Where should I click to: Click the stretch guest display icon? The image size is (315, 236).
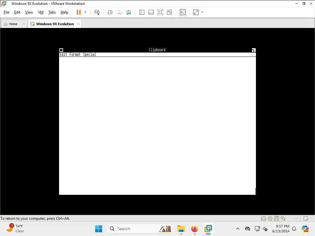click(x=196, y=12)
